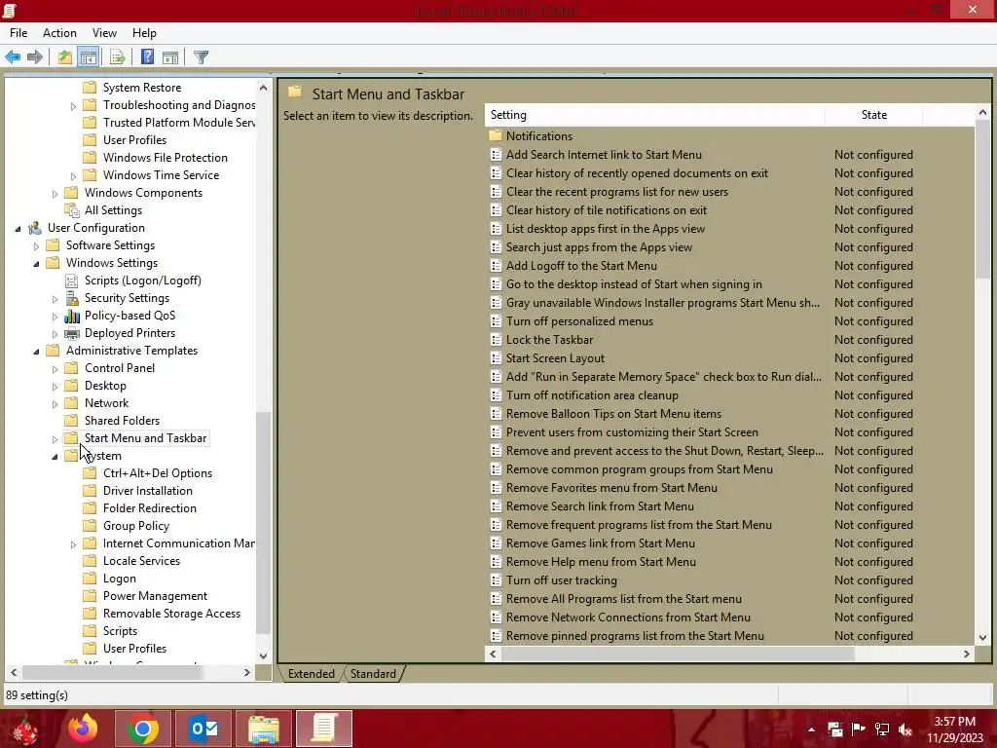997x748 pixels.
Task: Open the Help toolbar icon
Action: click(148, 57)
